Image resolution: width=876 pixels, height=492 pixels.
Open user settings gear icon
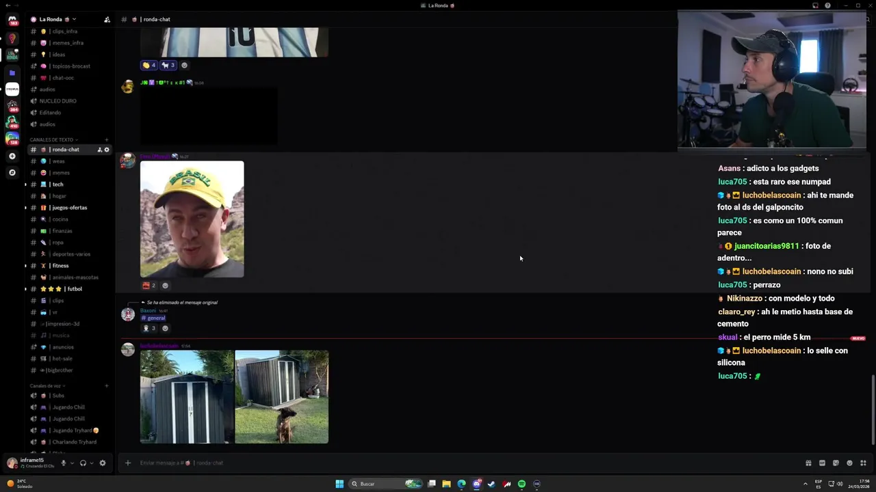[103, 463]
